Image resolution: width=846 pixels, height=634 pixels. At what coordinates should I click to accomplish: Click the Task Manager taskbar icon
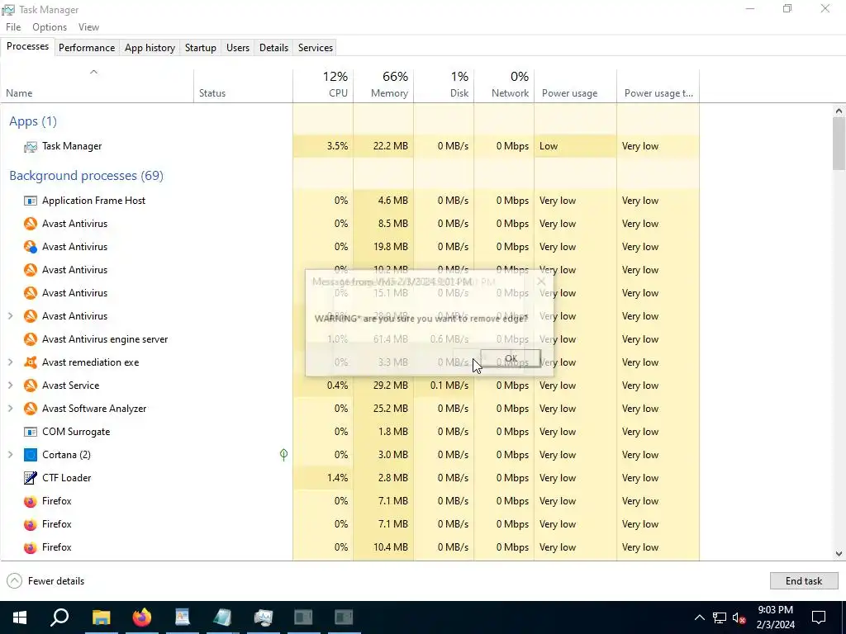[x=264, y=617]
